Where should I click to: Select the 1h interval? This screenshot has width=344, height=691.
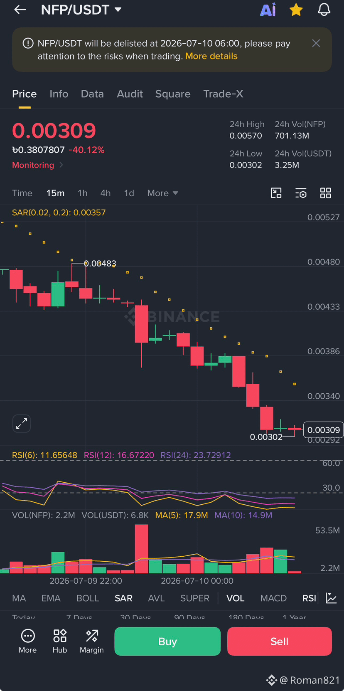pos(83,193)
